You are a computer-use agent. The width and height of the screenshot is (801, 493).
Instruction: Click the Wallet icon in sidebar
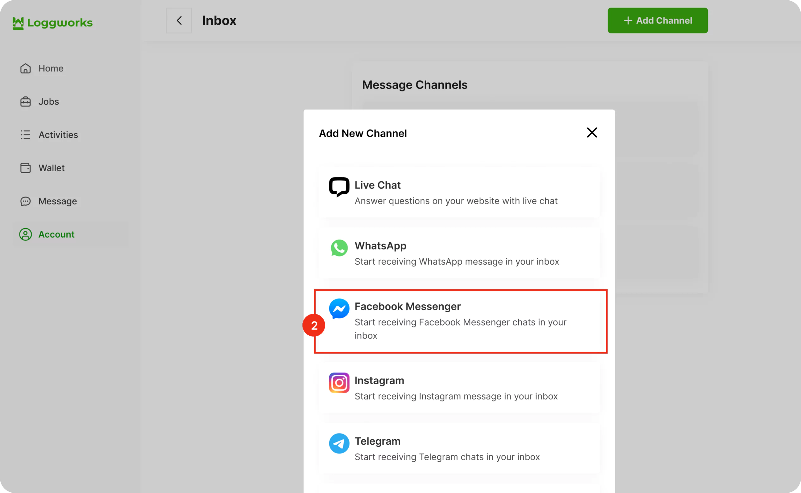[25, 168]
